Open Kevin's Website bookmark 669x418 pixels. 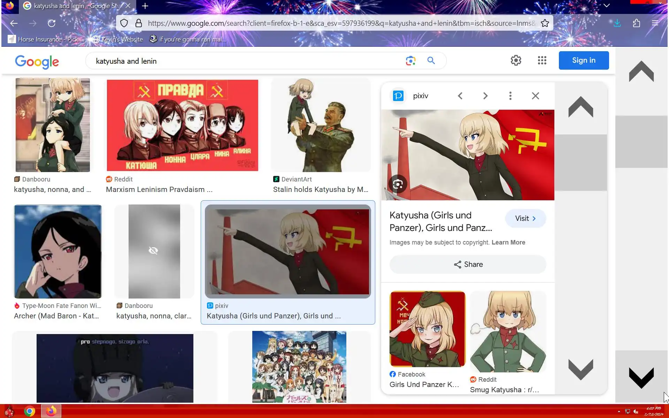click(x=118, y=39)
